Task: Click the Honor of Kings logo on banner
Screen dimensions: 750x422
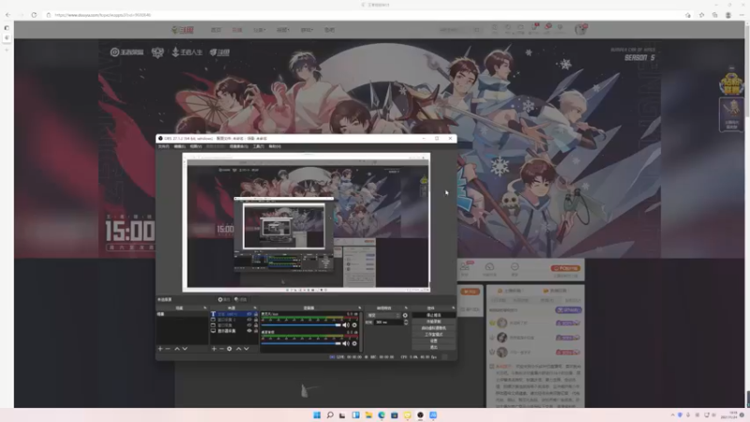Action: 127,53
